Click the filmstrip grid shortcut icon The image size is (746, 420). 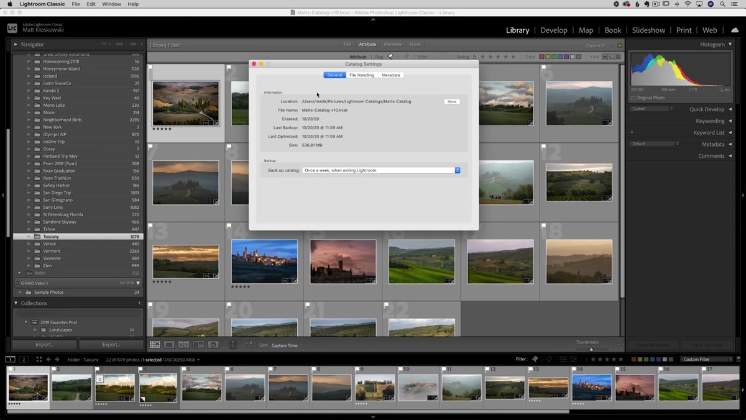(x=39, y=359)
